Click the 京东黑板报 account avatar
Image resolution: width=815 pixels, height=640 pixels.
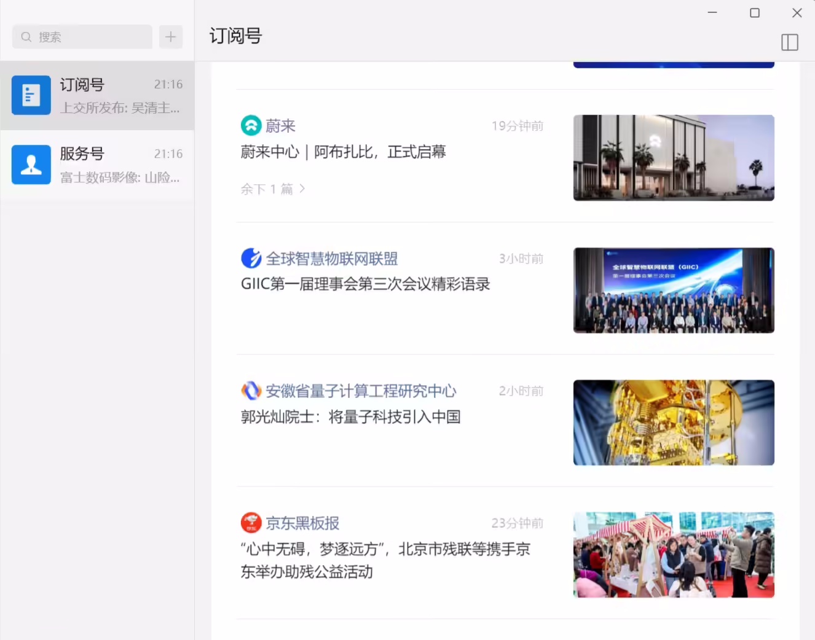[251, 523]
